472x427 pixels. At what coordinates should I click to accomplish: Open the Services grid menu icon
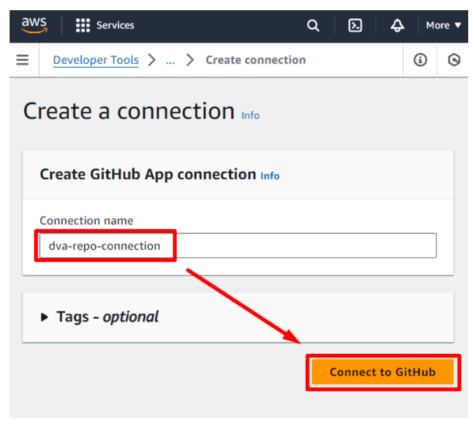click(x=83, y=25)
